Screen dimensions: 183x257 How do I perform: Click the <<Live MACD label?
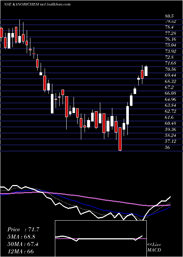pos(154,247)
